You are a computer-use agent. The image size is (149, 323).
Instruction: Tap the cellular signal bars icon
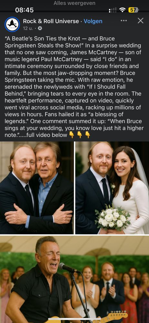113,10
